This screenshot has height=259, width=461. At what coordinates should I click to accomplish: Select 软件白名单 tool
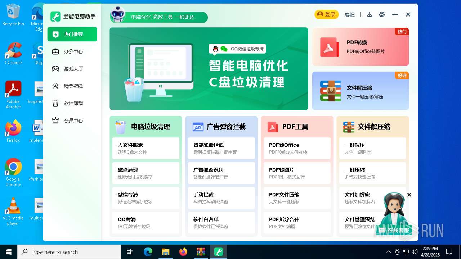click(x=221, y=223)
